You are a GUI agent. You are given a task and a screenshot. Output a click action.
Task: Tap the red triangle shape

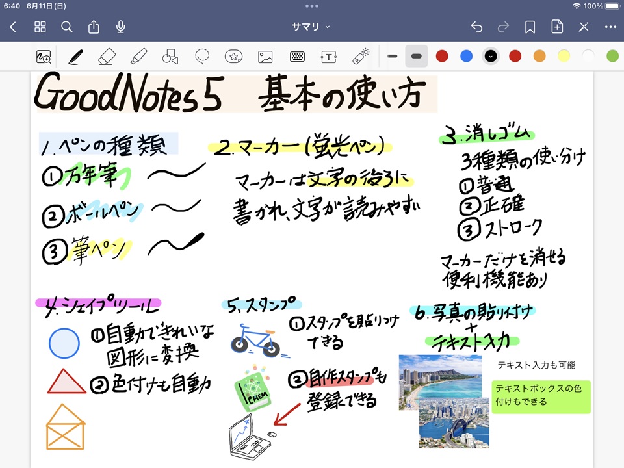(x=66, y=382)
